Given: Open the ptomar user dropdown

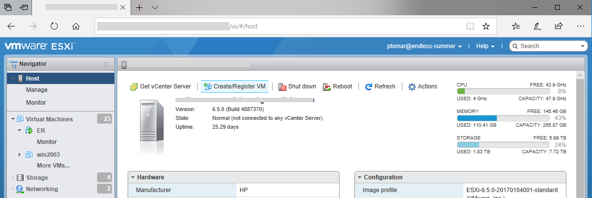Looking at the screenshot, I should coord(424,46).
